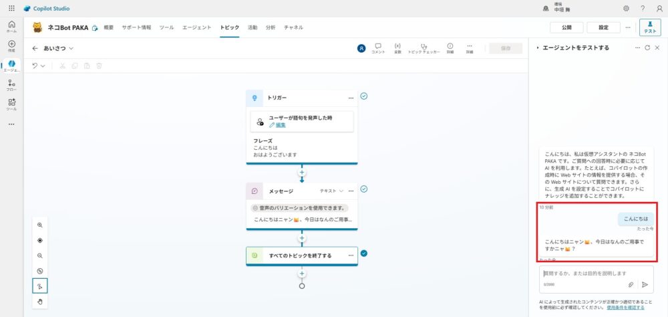The image size is (668, 317).
Task: Open Tools (ツール) in left sidebar
Action: tap(11, 104)
